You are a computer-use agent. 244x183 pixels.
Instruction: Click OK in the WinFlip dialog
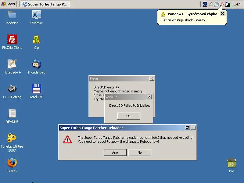pos(129,116)
